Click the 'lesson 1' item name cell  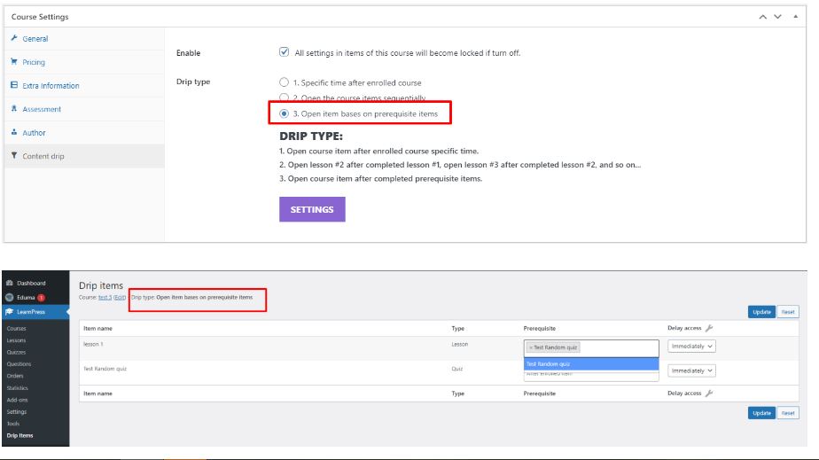click(x=93, y=344)
